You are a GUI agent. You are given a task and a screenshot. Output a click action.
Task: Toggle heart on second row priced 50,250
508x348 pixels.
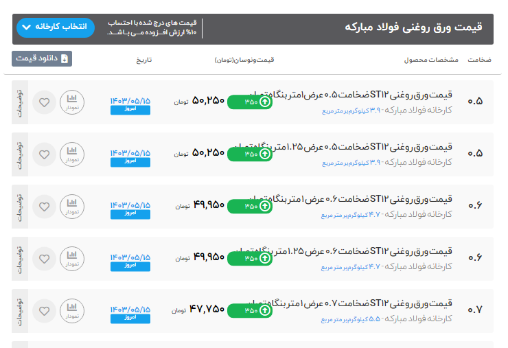tap(44, 154)
